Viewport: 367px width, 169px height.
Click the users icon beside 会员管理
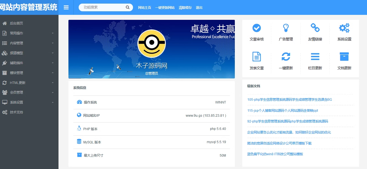click(4, 92)
